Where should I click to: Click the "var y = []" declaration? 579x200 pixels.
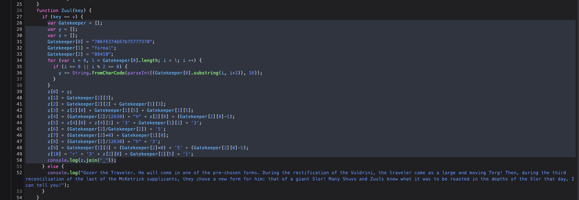(63, 29)
